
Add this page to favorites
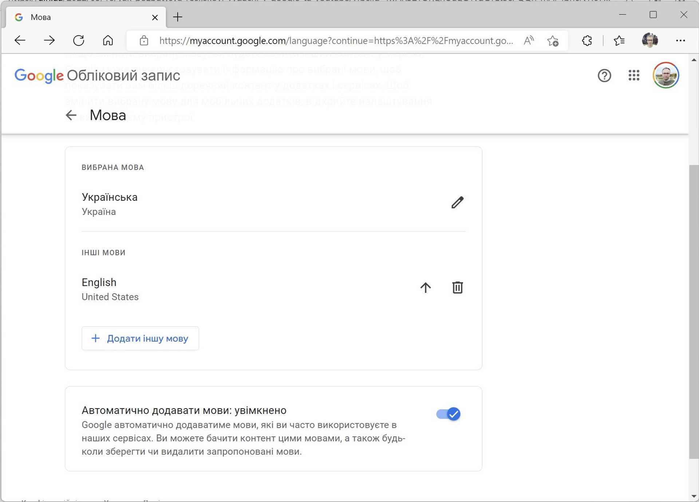tap(553, 40)
